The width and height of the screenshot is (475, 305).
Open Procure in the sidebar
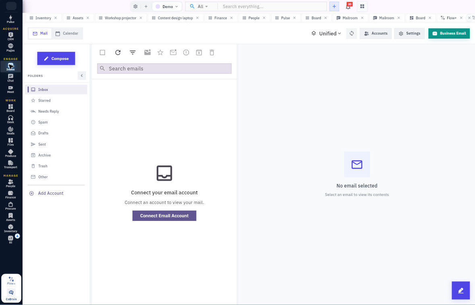[10, 206]
